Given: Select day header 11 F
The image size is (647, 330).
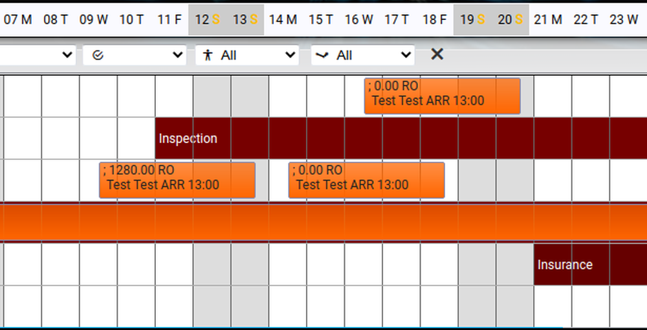Looking at the screenshot, I should click(170, 19).
